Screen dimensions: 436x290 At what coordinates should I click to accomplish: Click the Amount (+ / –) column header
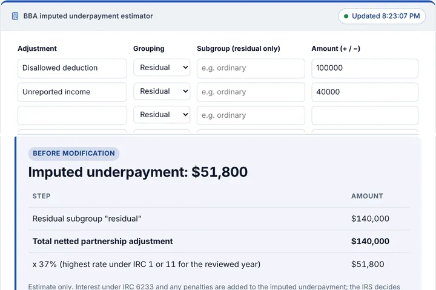(x=336, y=48)
